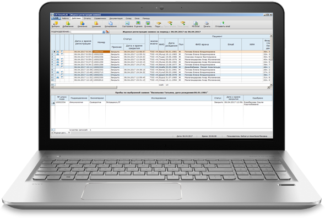Click Дата и время регистрации column header
Screen dimensions: 325x220
(83, 42)
